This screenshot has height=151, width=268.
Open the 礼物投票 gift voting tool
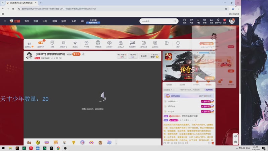click(x=98, y=44)
